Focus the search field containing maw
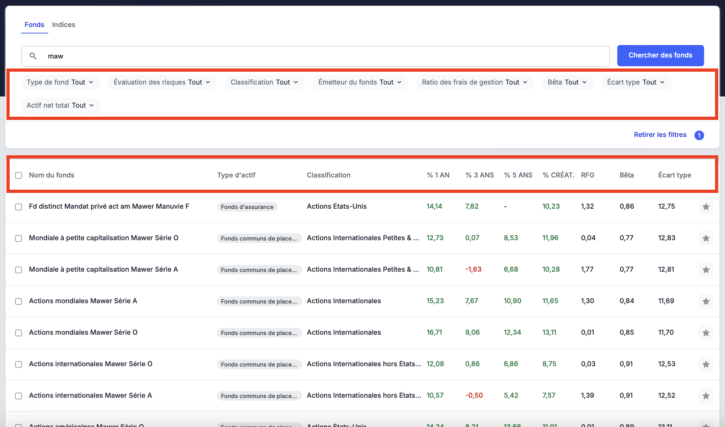This screenshot has width=725, height=427. [x=315, y=56]
